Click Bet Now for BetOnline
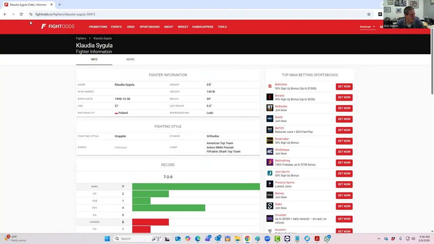Viewport: 434px width, 244px height. [344, 86]
